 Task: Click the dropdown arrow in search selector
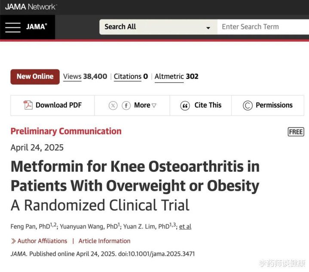[x=208, y=28]
